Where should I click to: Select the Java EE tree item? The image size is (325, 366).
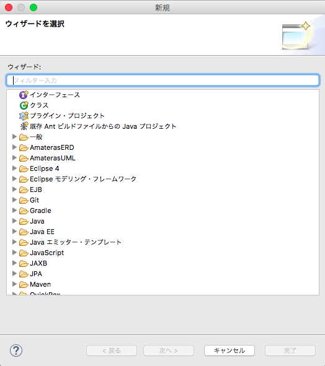click(42, 232)
